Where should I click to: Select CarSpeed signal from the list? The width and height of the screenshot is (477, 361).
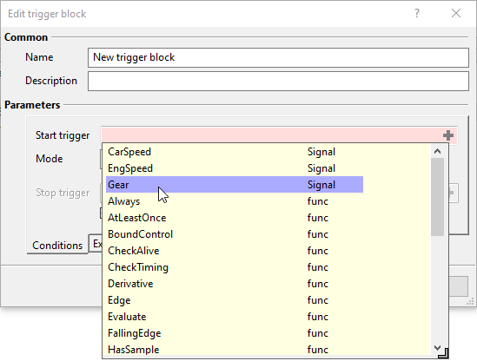(x=235, y=152)
